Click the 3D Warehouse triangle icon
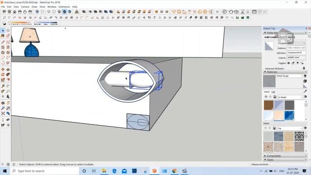Image resolution: width=311 pixels, height=175 pixels. (x=77, y=12)
